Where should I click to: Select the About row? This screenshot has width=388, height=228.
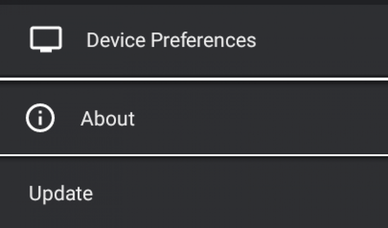pyautogui.click(x=194, y=118)
